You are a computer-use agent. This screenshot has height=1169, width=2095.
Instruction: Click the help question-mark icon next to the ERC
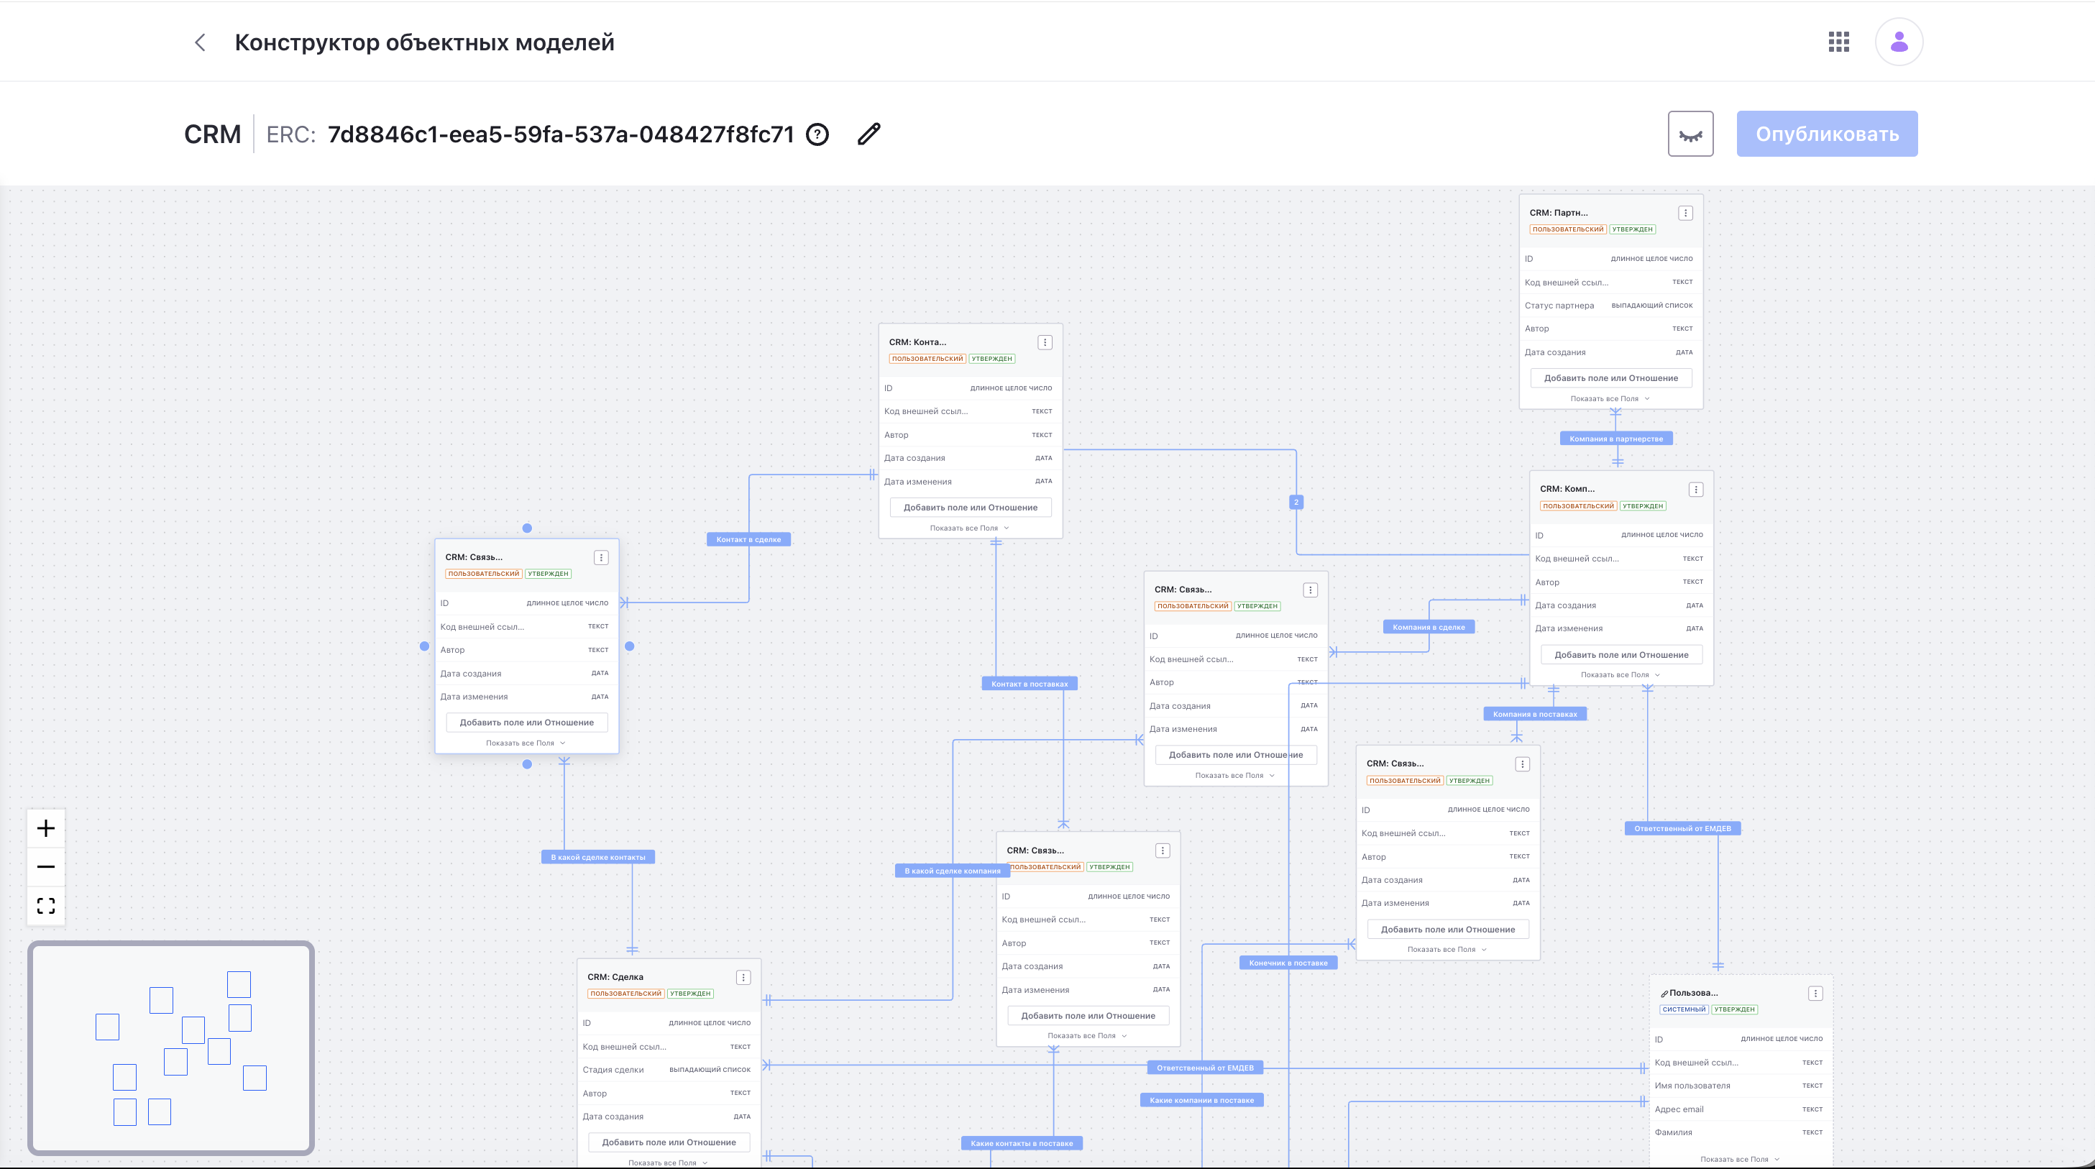tap(818, 134)
